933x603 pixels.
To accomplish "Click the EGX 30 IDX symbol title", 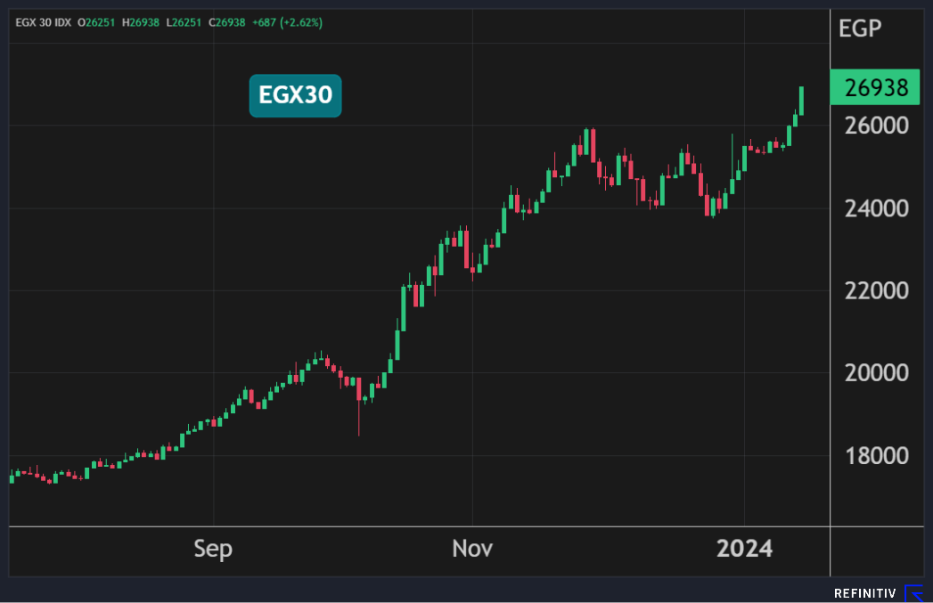I will coord(44,21).
